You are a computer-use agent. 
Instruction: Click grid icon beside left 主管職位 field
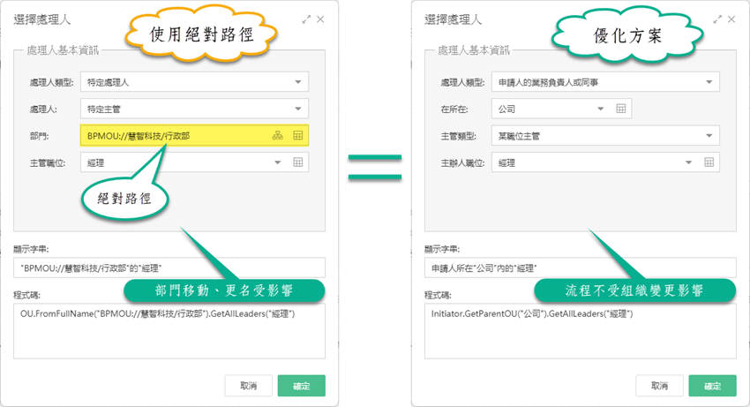pyautogui.click(x=298, y=162)
